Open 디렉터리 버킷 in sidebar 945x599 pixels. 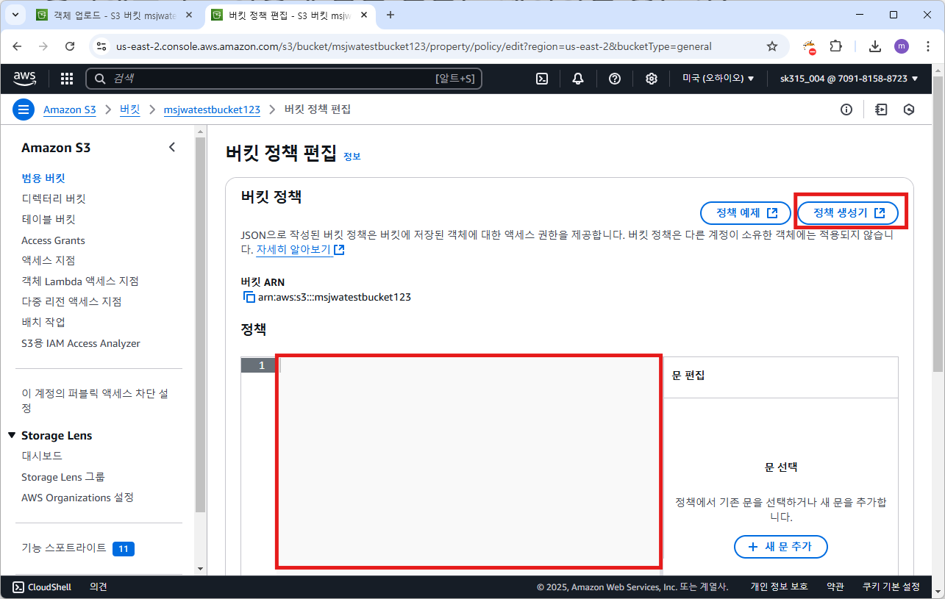54,198
